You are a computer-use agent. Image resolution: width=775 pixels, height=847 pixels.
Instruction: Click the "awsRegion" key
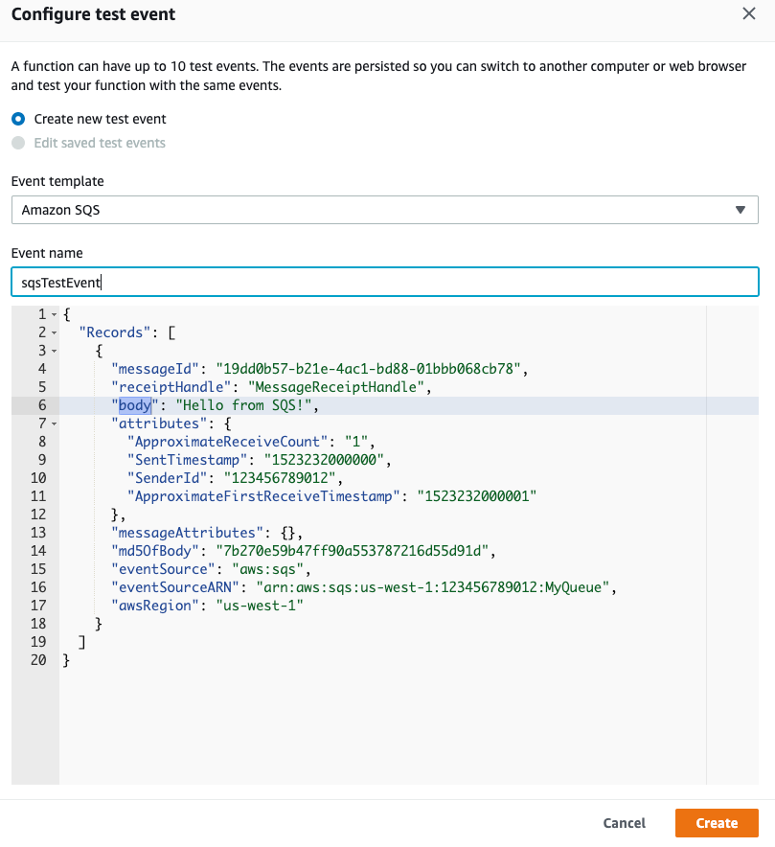click(155, 606)
